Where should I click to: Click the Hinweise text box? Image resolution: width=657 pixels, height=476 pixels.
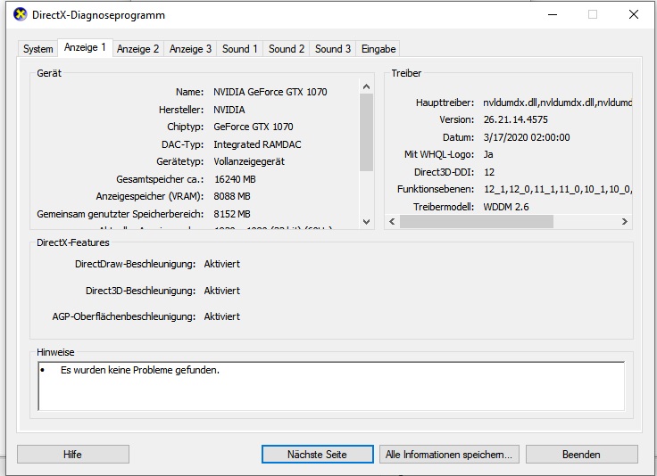point(331,386)
